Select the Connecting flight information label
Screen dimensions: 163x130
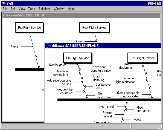tap(125, 80)
